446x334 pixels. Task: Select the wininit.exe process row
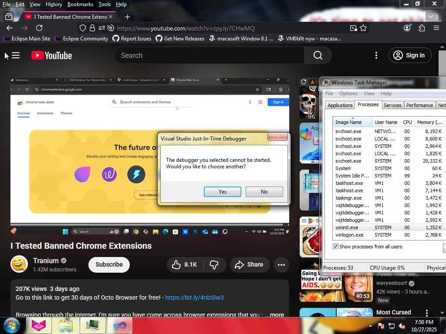[x=389, y=227]
